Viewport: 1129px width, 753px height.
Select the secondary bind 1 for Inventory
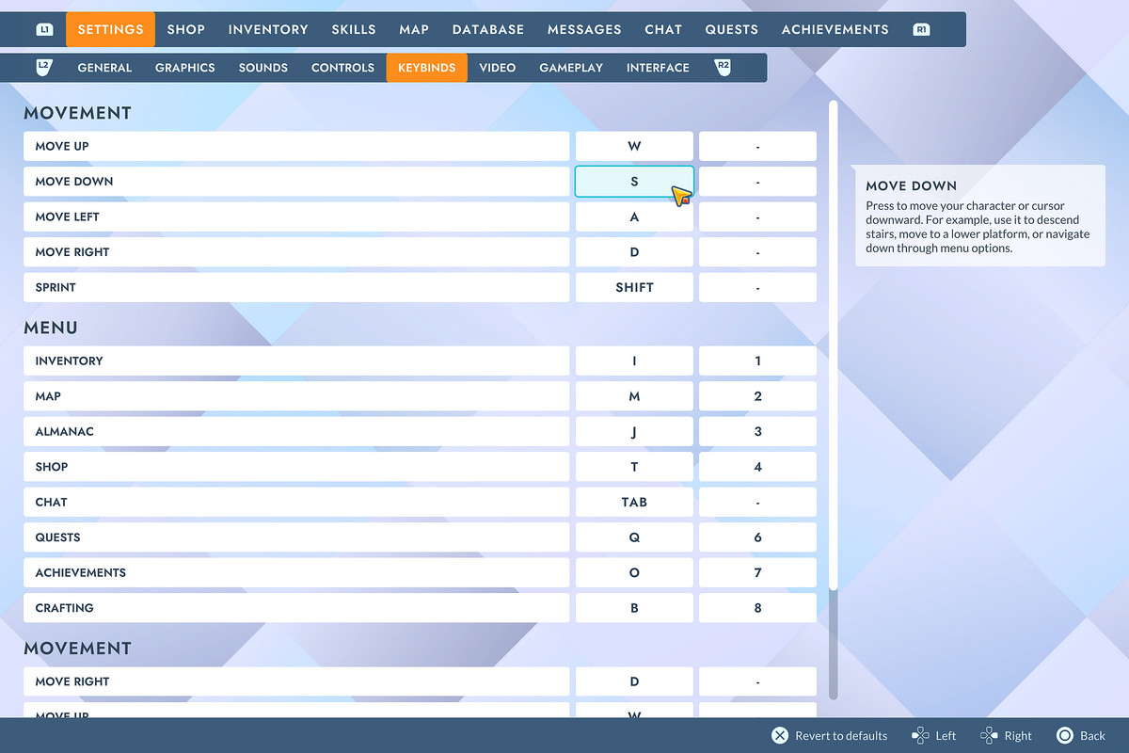click(x=757, y=360)
